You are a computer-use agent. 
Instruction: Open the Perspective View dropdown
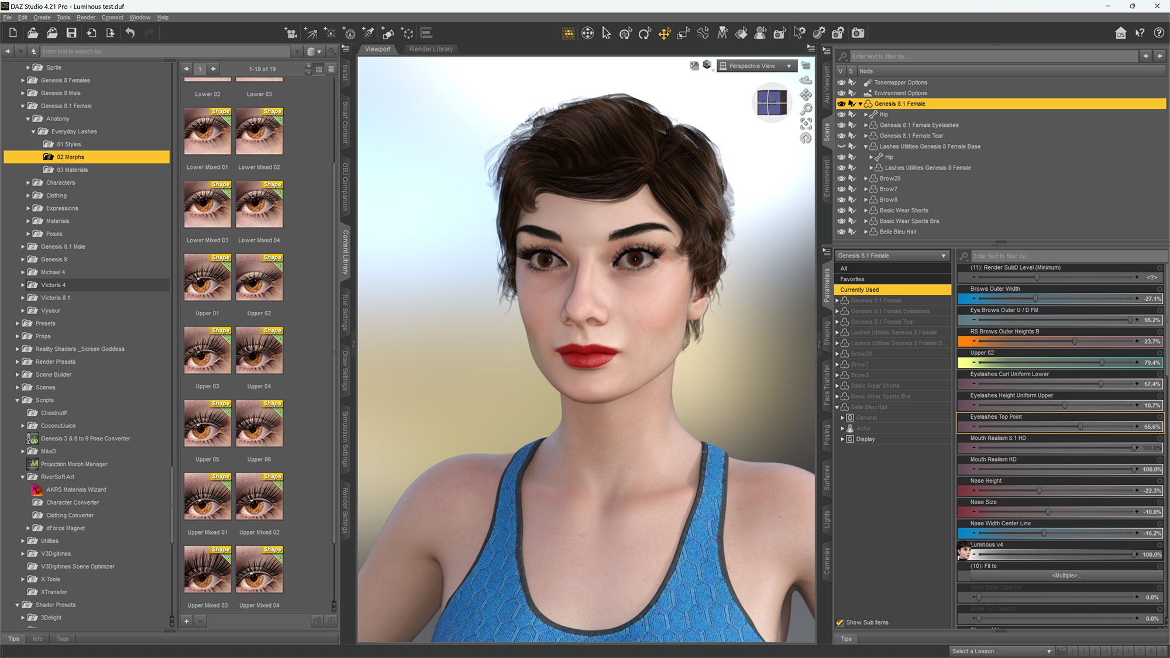click(756, 66)
